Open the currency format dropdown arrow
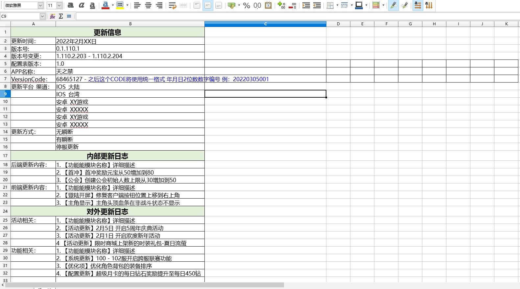This screenshot has width=520, height=289. click(239, 5)
